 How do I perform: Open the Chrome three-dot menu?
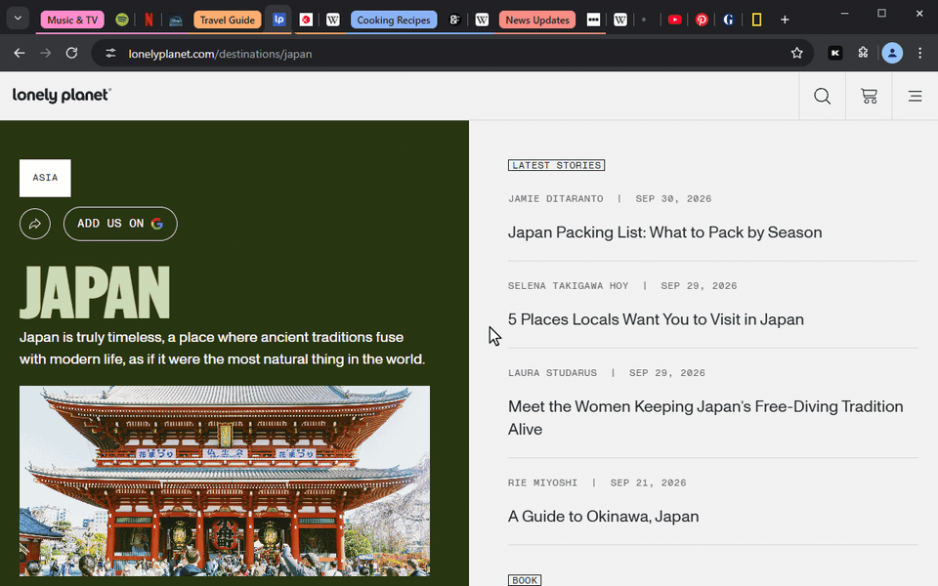[920, 53]
